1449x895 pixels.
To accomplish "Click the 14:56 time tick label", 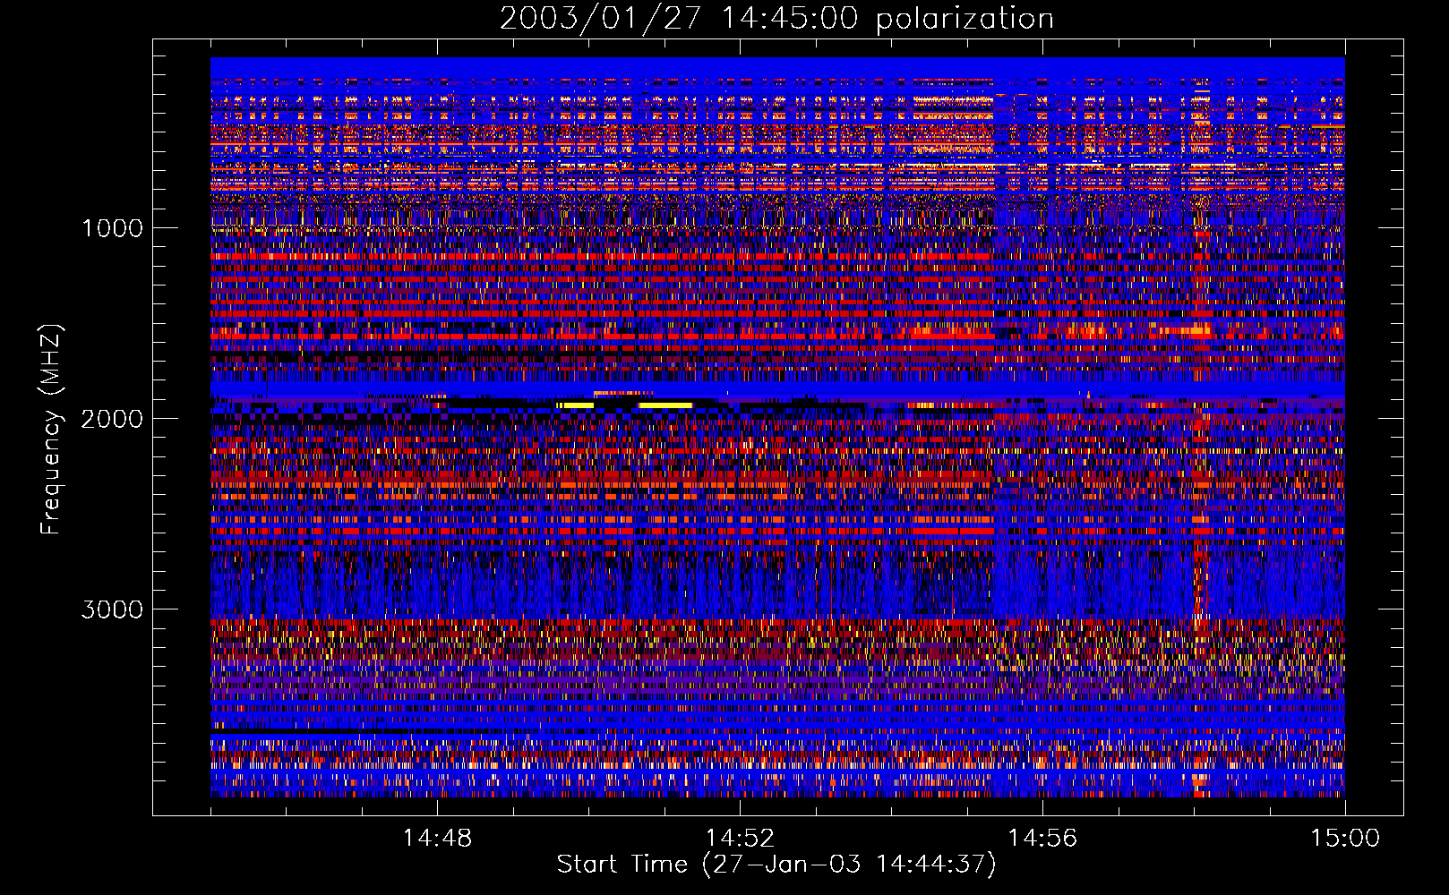I will click(1042, 839).
